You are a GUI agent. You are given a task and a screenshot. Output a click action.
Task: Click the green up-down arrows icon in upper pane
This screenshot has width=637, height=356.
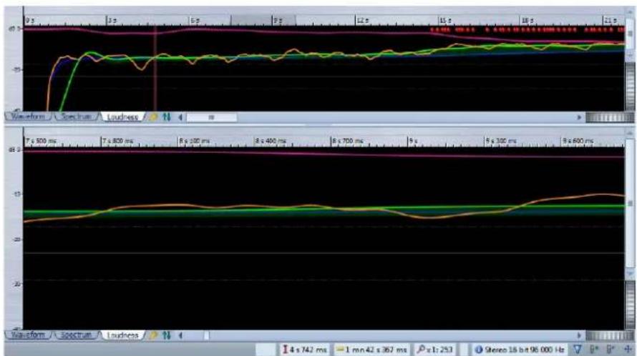[x=167, y=117]
